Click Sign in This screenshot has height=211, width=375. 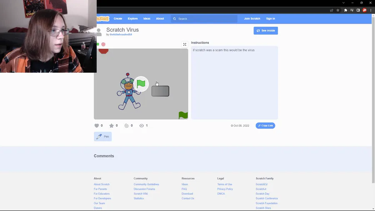coord(270,19)
